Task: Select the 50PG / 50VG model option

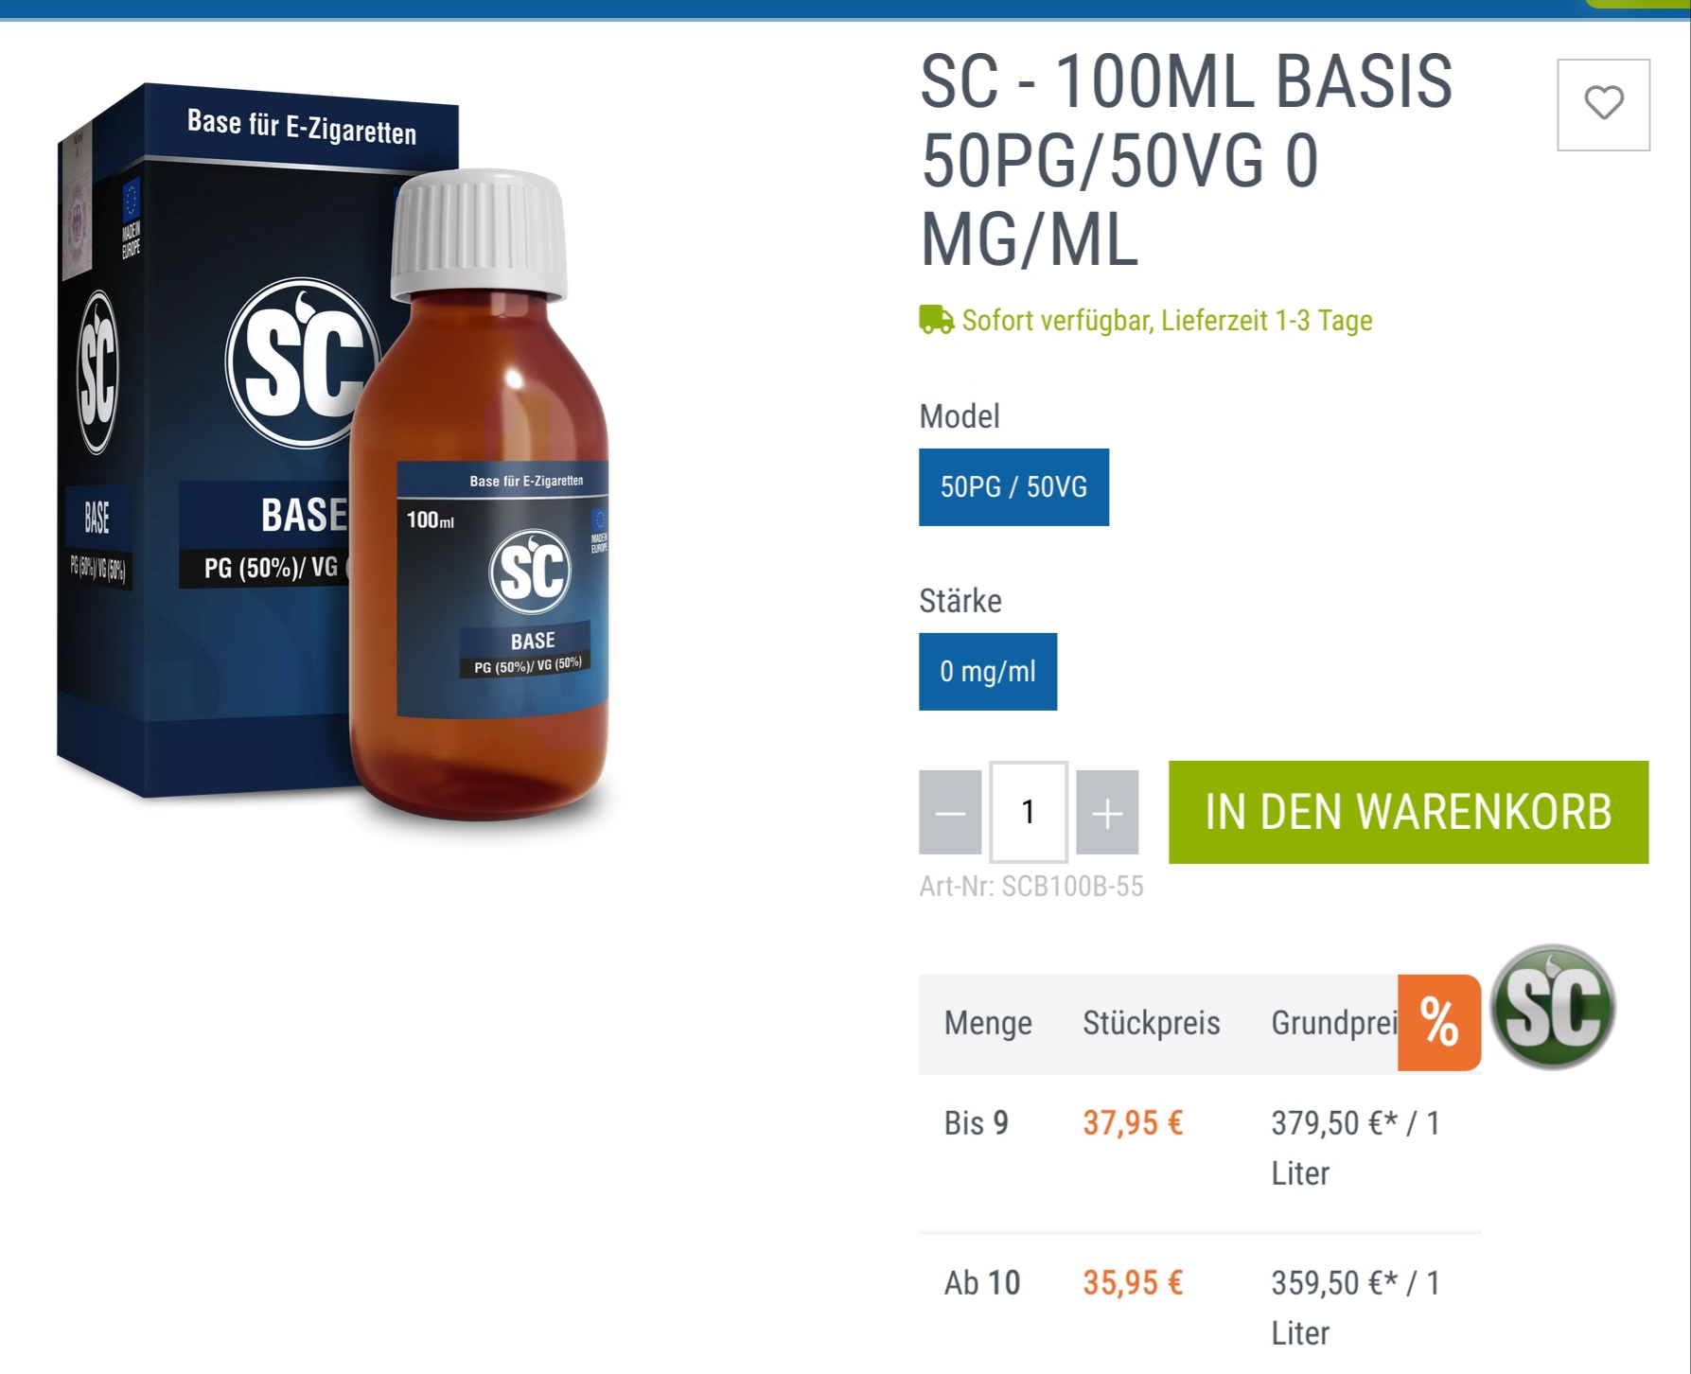Action: pos(1013,486)
